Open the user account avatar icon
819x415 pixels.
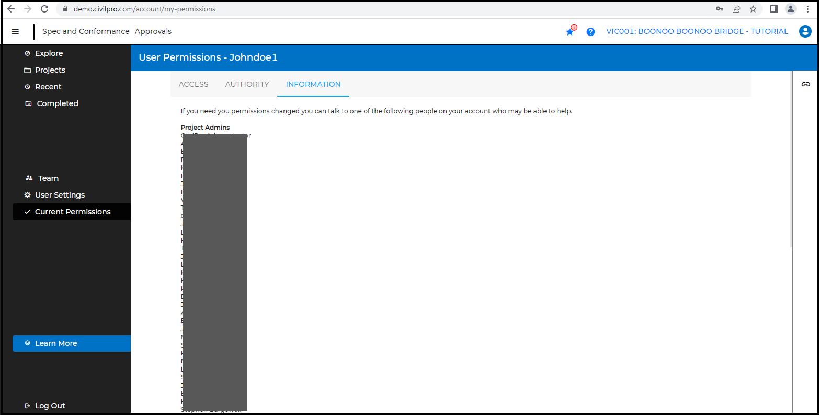tap(805, 31)
